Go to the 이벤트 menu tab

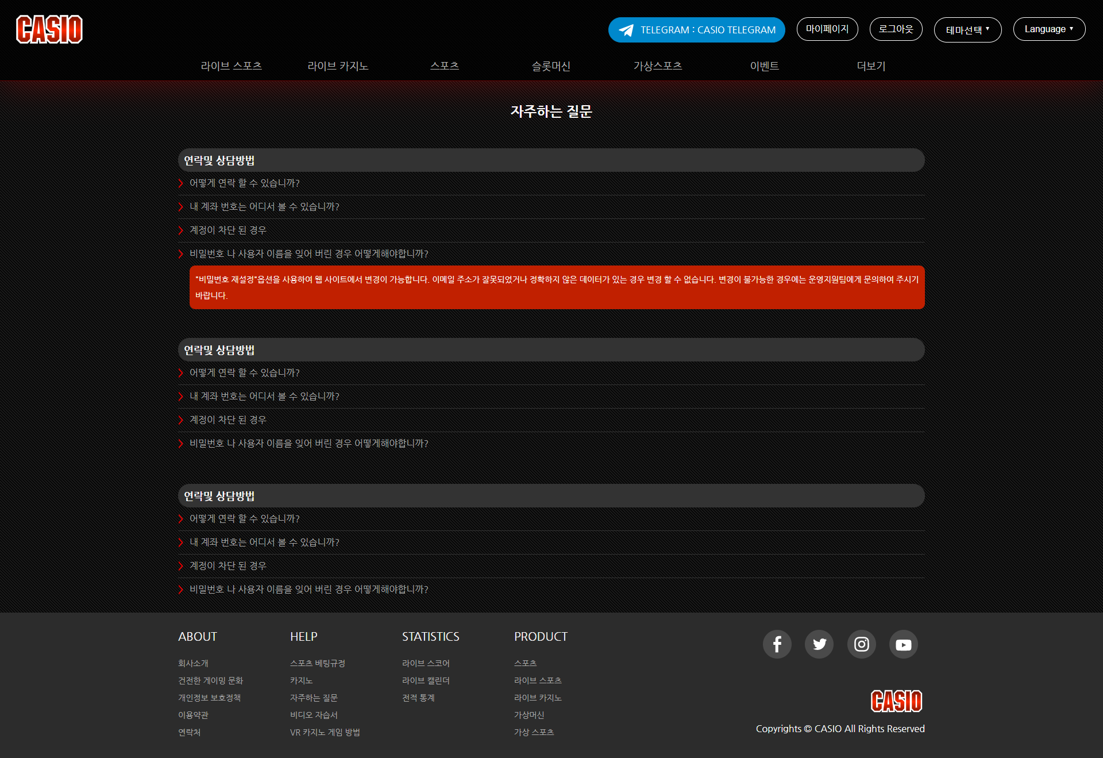(764, 66)
